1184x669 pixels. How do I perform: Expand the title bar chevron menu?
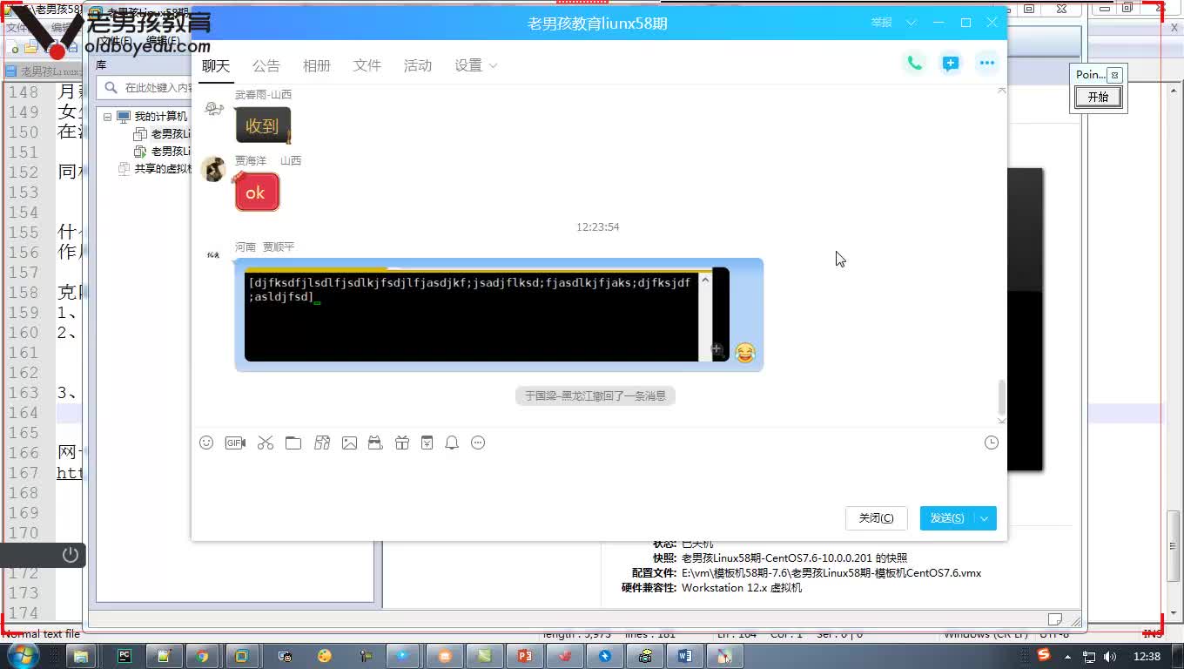912,23
